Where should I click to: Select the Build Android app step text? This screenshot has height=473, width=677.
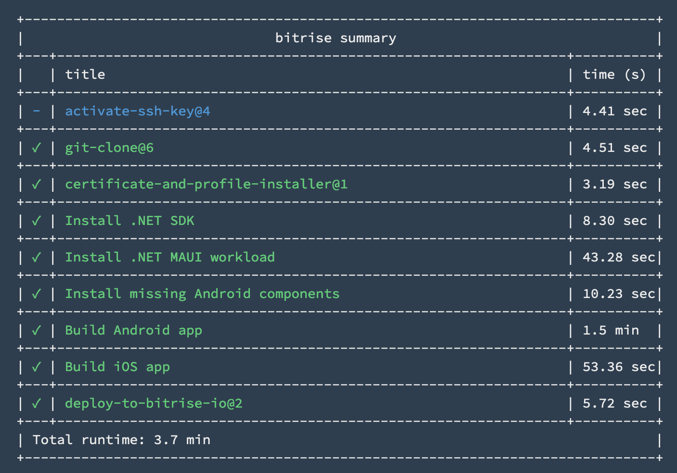point(133,331)
